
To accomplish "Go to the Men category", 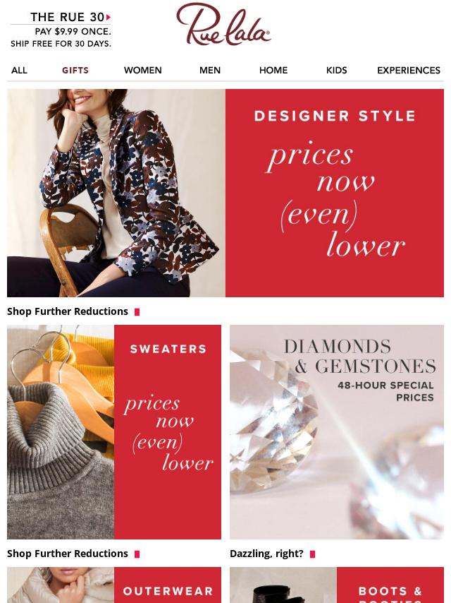I will pyautogui.click(x=210, y=71).
